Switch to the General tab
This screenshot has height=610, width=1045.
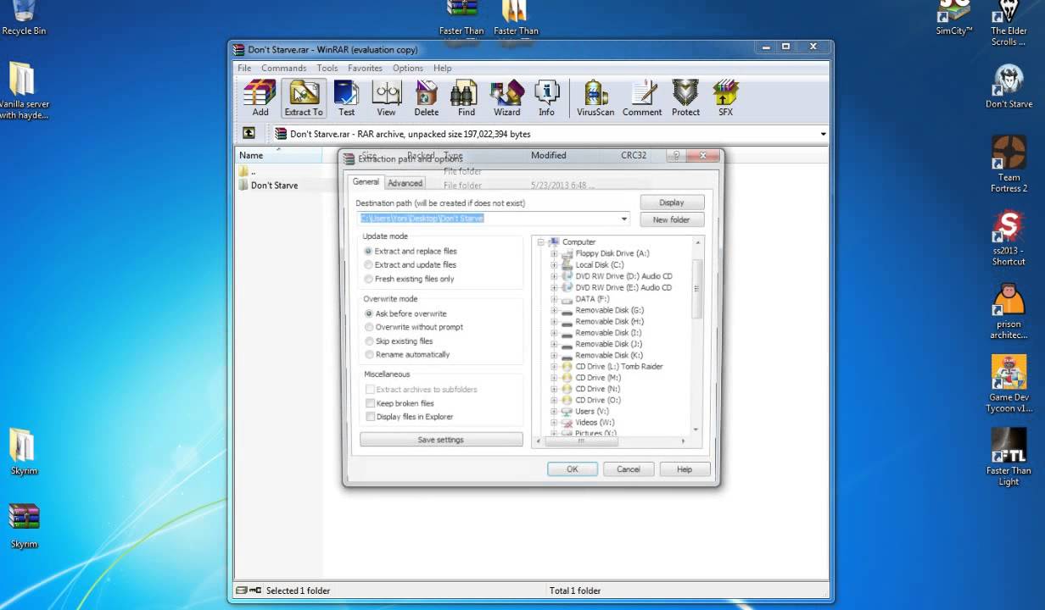[366, 181]
